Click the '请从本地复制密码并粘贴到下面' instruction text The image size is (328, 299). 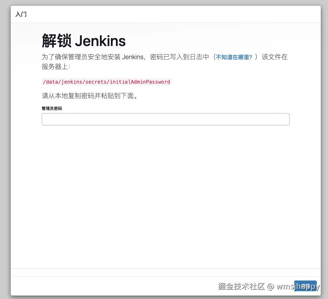point(90,96)
